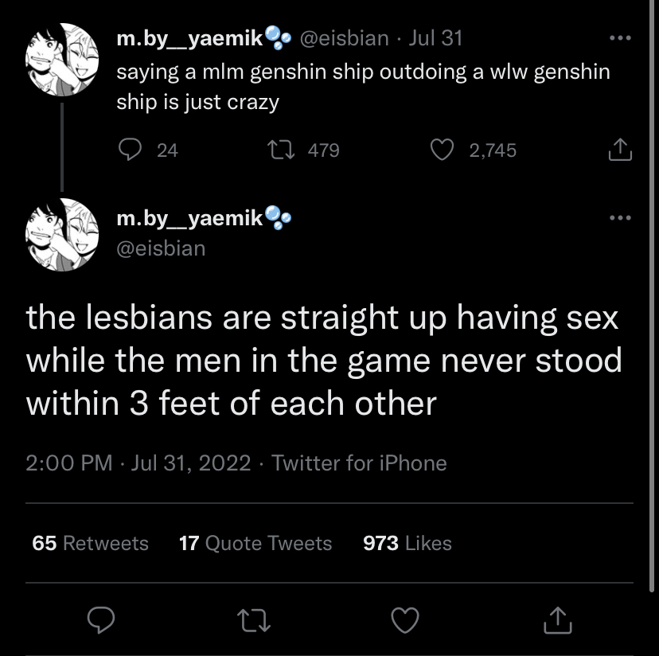Click the 2:00 PM · Jul 31, 2022 timestamp
Screen dimensions: 659x656
[x=138, y=463]
